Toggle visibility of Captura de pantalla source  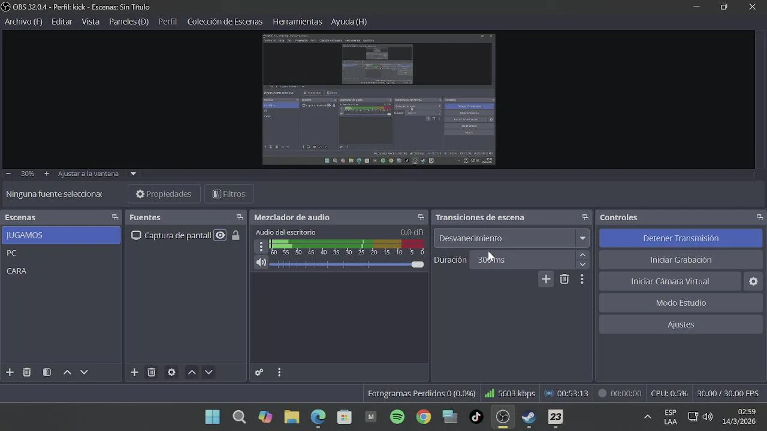coord(221,235)
